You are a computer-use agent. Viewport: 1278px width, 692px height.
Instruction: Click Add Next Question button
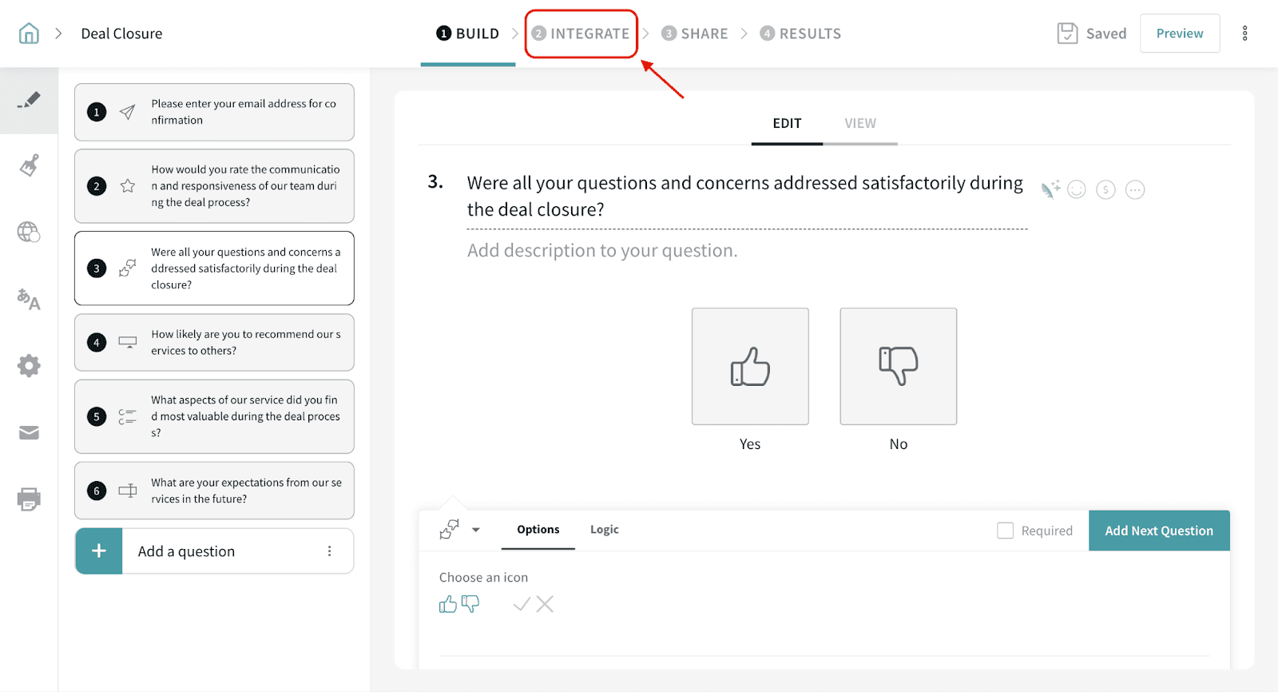coord(1158,531)
